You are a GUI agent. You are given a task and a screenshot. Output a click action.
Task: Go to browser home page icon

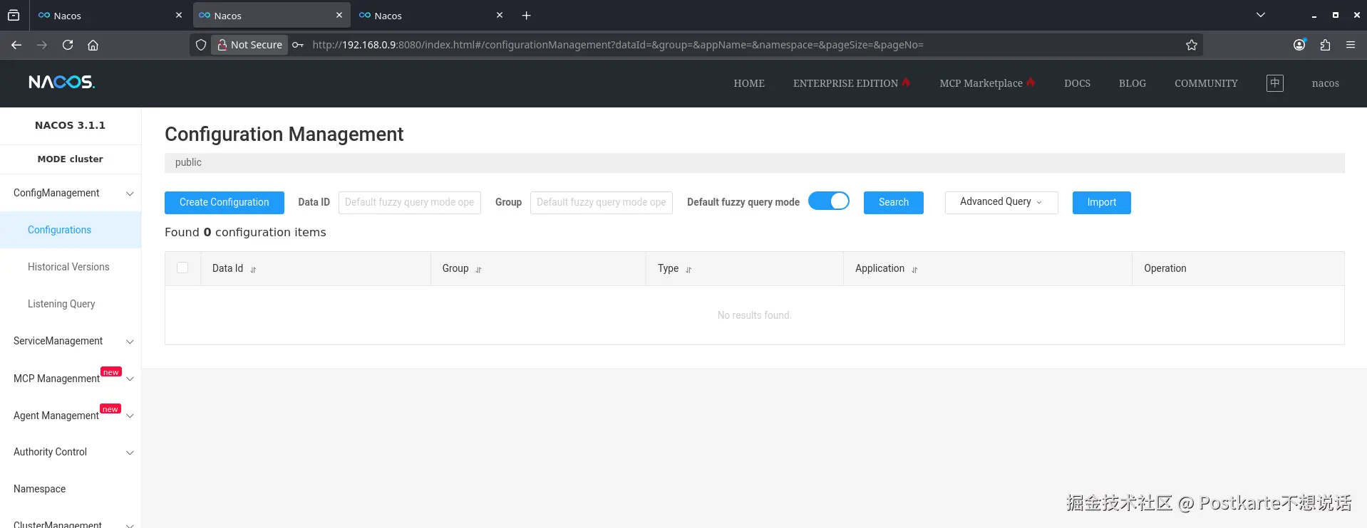tap(93, 45)
